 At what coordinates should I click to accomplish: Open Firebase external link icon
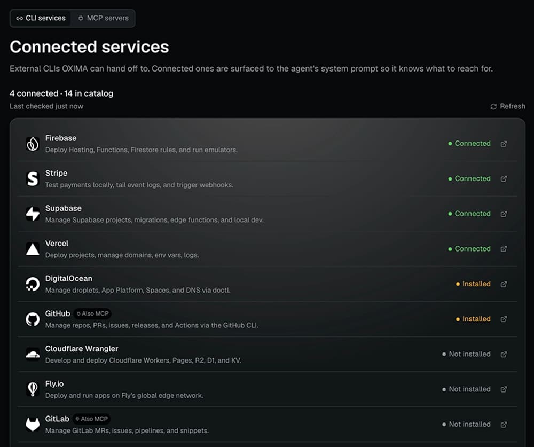pyautogui.click(x=504, y=144)
